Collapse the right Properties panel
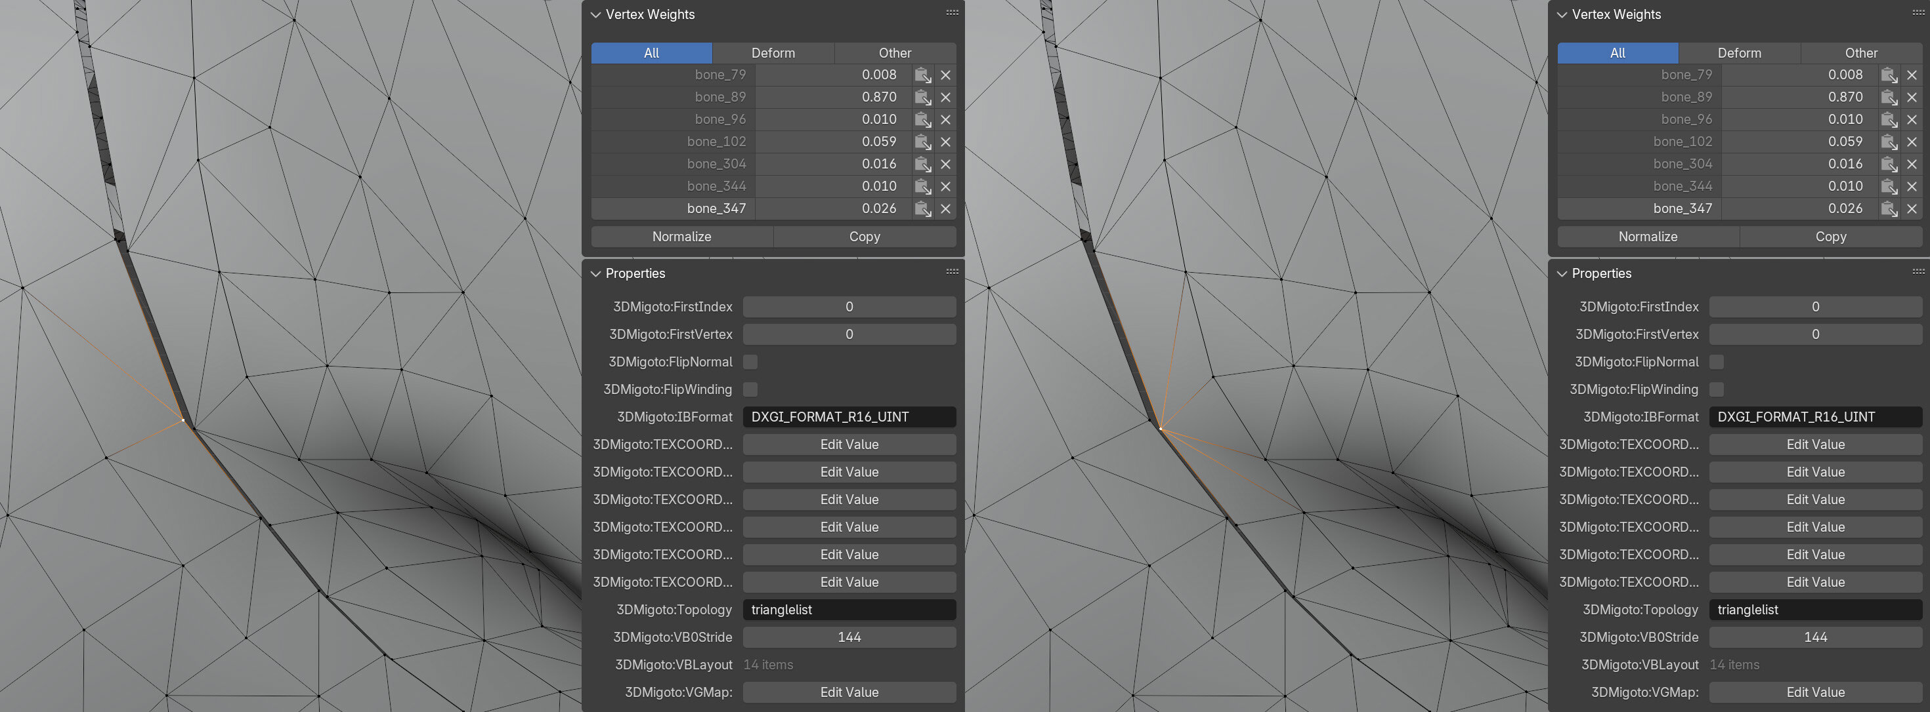This screenshot has width=1930, height=712. pos(1562,274)
